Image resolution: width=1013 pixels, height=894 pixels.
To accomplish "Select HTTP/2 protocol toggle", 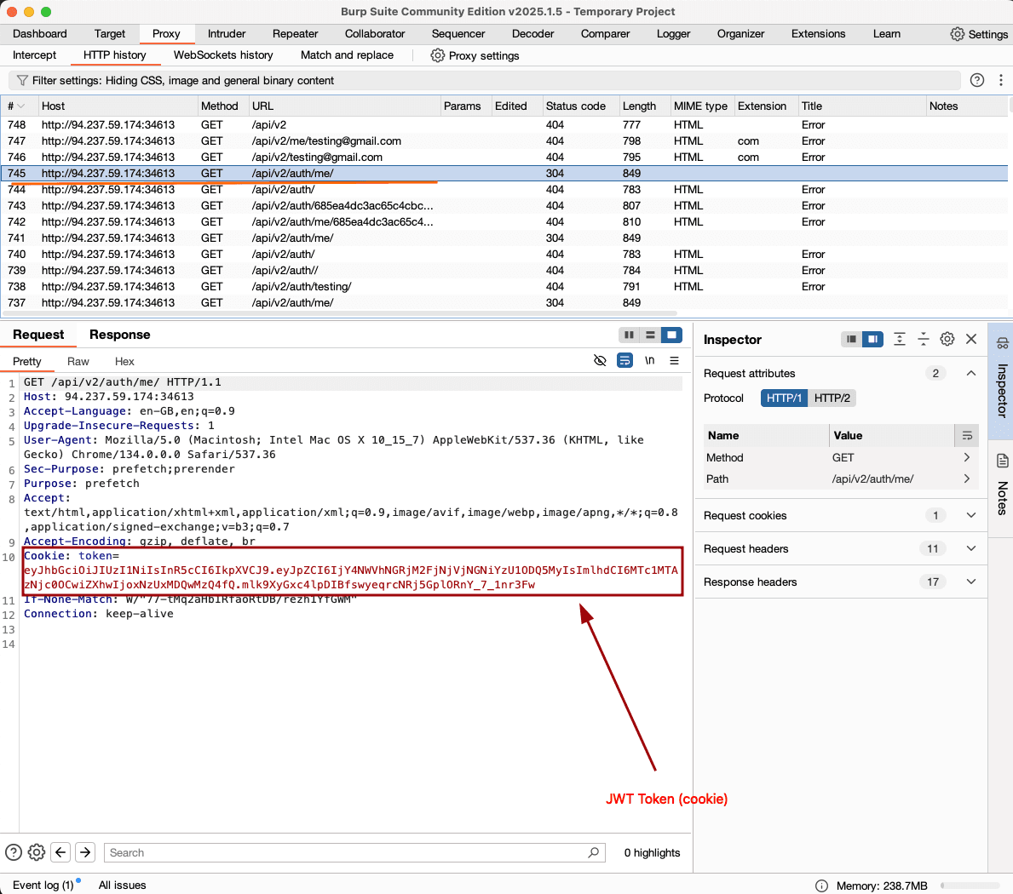I will coord(832,398).
